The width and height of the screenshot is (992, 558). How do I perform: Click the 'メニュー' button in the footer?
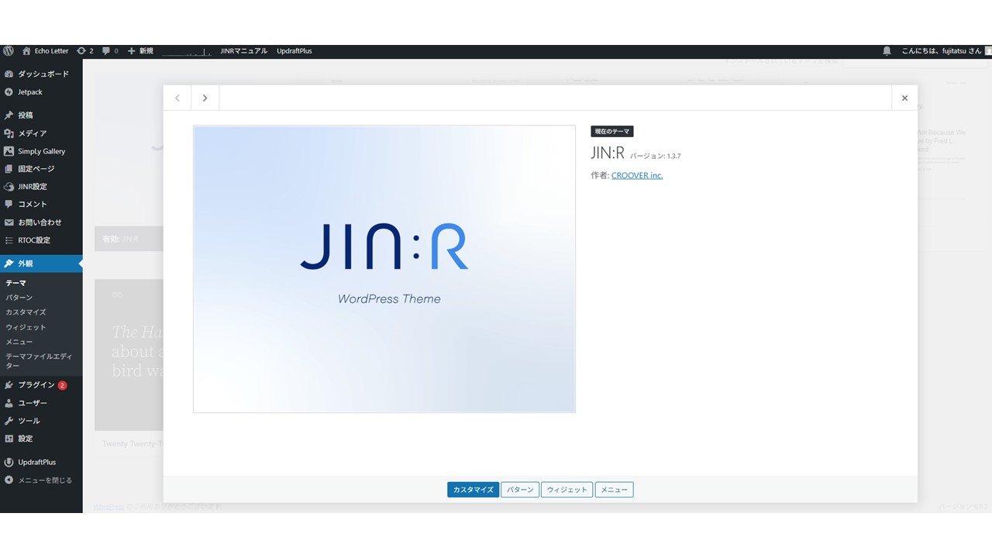(615, 490)
